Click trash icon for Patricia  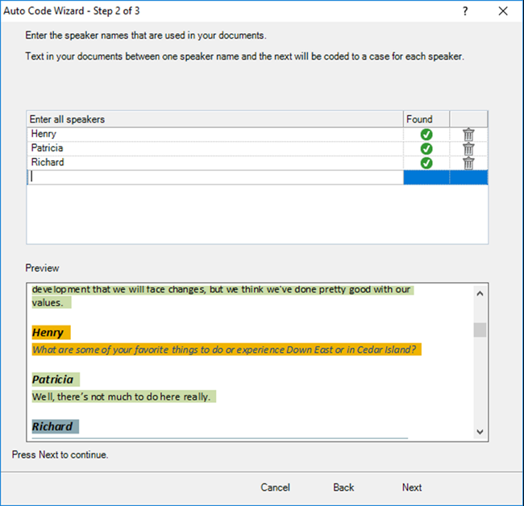[x=468, y=148]
